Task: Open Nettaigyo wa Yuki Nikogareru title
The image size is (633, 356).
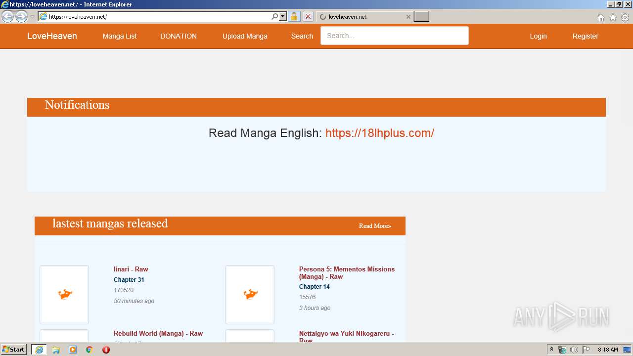Action: [x=347, y=337]
